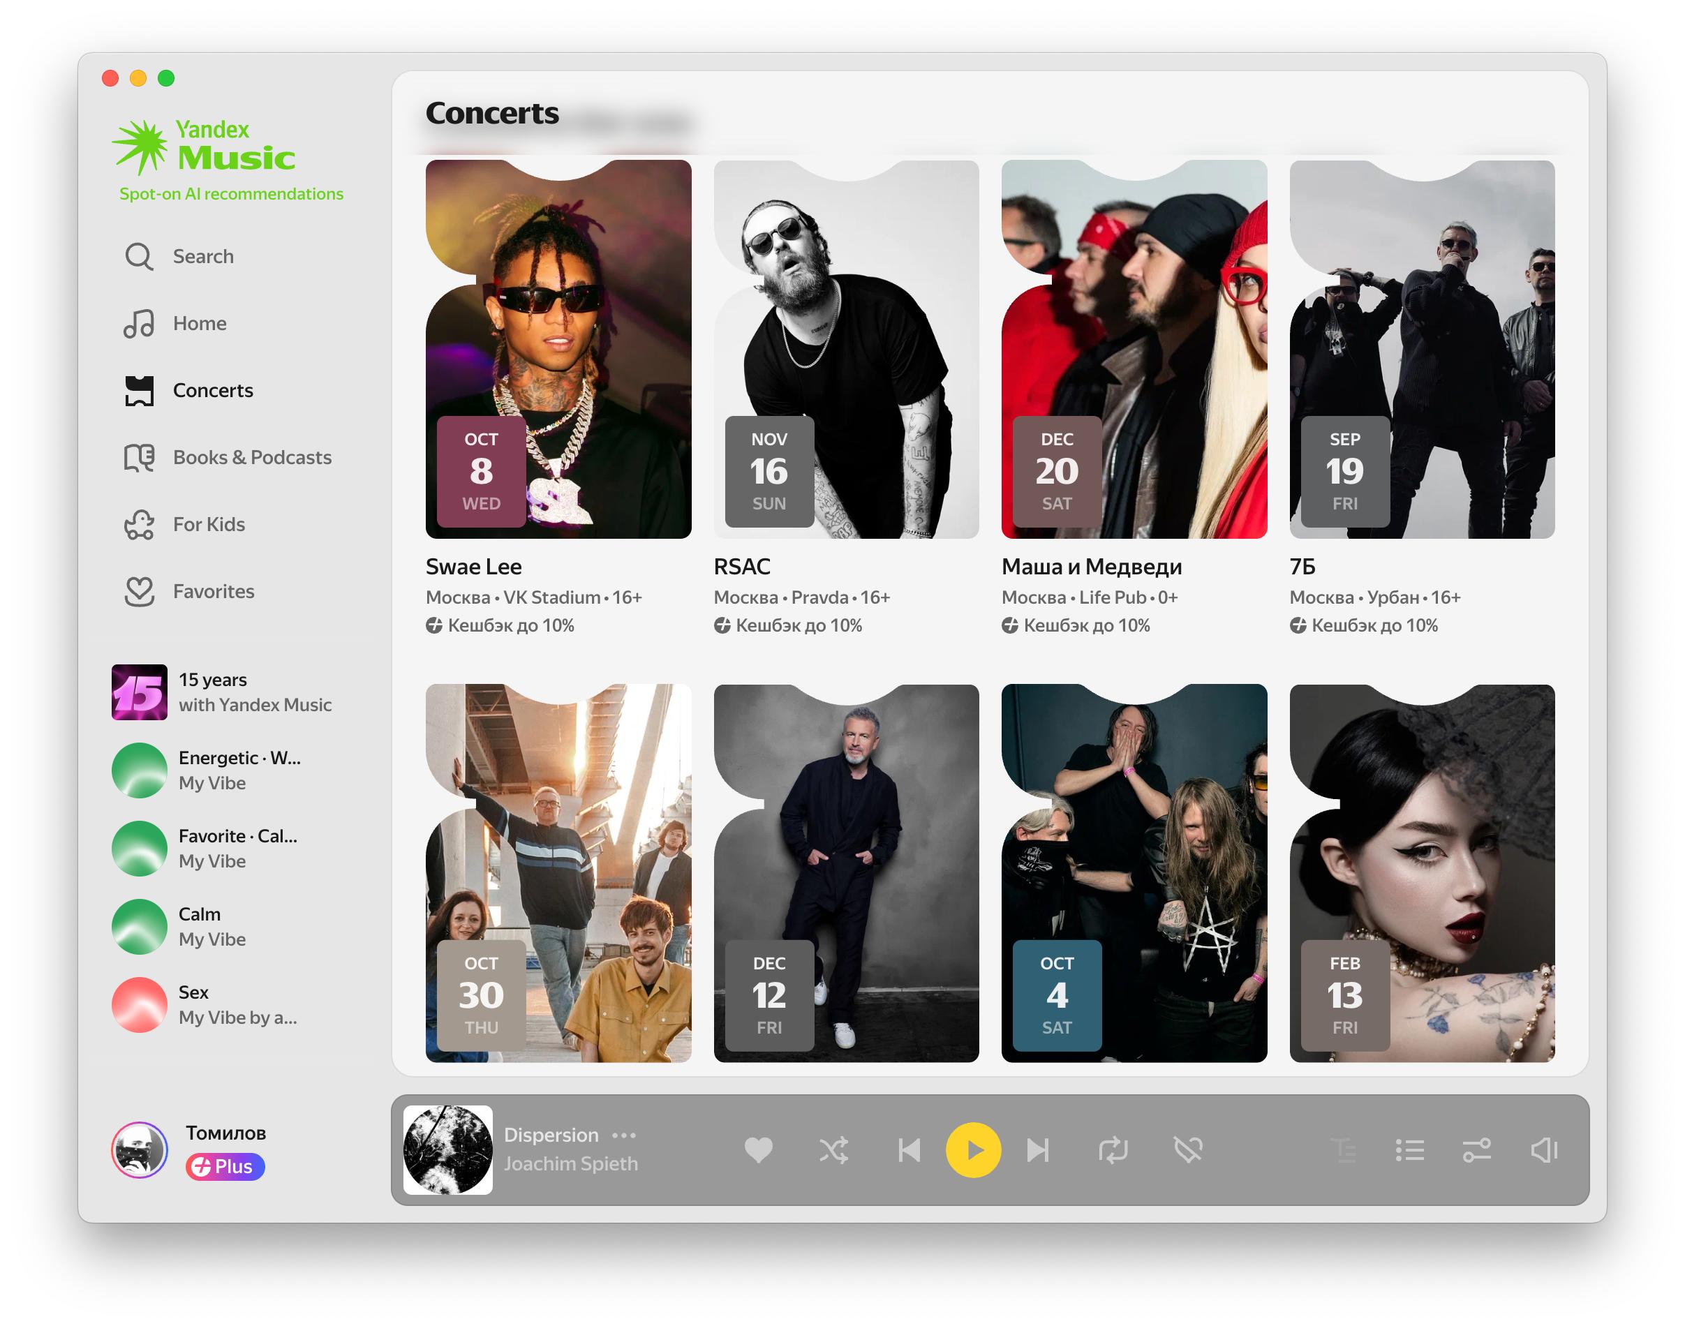Select Concerts in the sidebar

[213, 391]
